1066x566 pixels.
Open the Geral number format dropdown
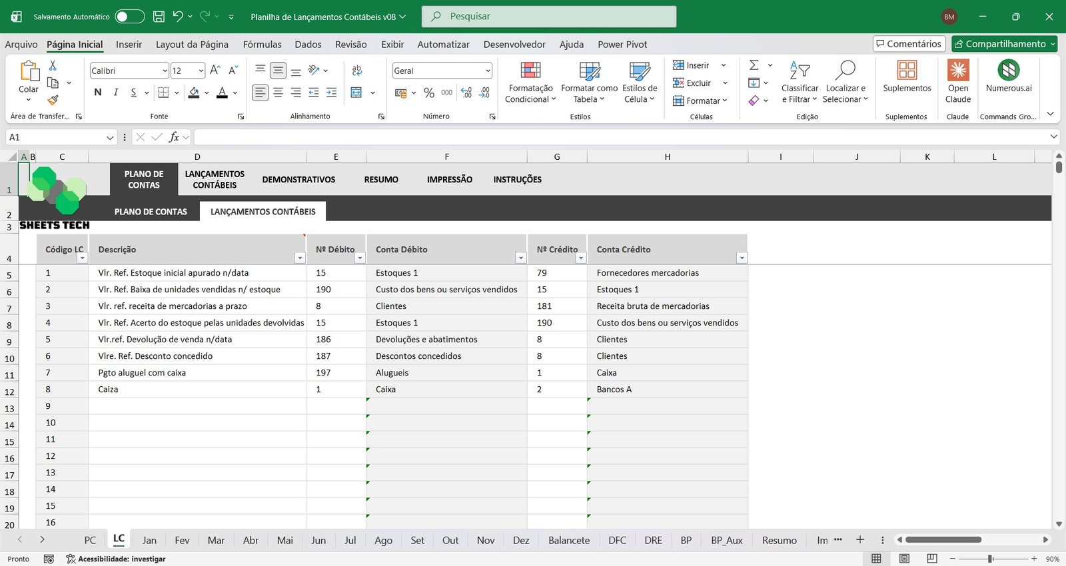pyautogui.click(x=488, y=71)
